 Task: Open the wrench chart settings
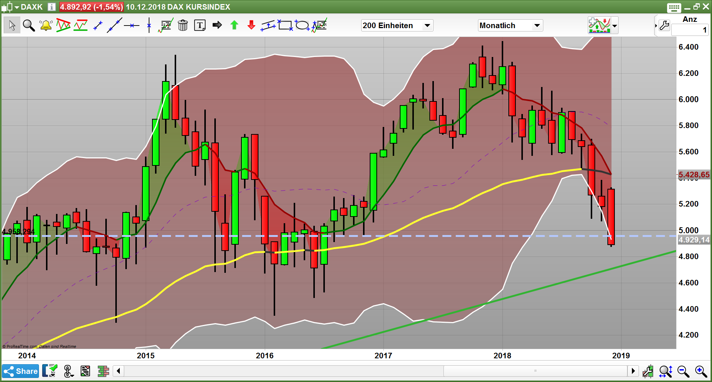pyautogui.click(x=664, y=26)
